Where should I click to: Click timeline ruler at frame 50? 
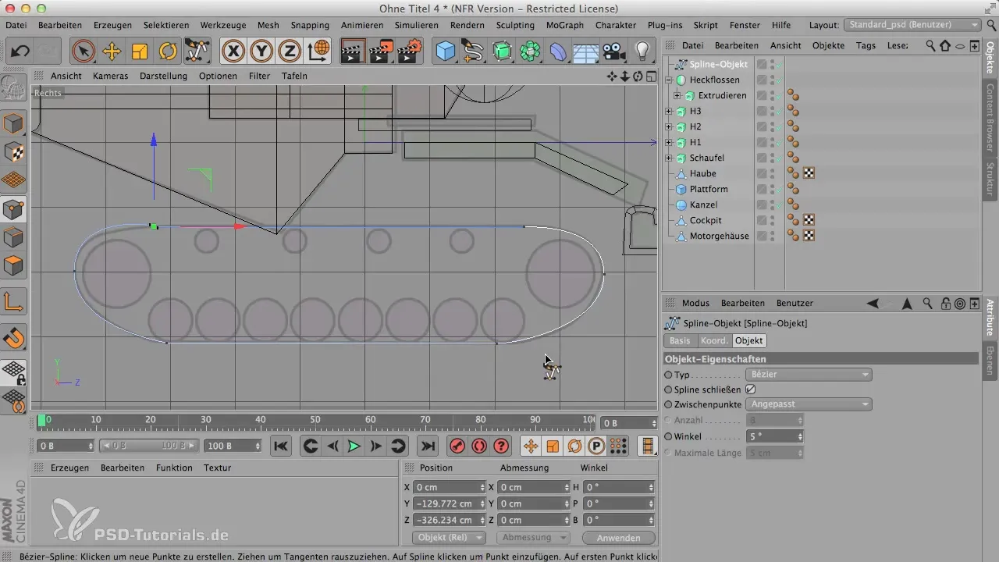click(x=315, y=420)
